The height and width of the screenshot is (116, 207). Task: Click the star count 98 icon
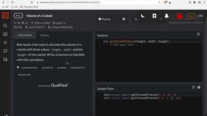coord(15,23)
